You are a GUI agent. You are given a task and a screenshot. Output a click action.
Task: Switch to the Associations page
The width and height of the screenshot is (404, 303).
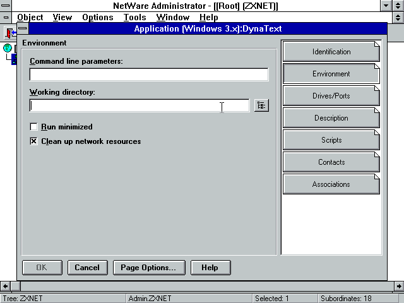click(x=331, y=184)
